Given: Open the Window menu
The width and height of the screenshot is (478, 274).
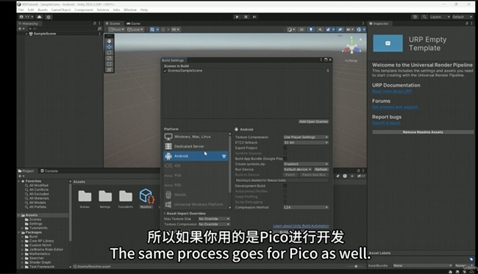Looking at the screenshot, I should 130,10.
